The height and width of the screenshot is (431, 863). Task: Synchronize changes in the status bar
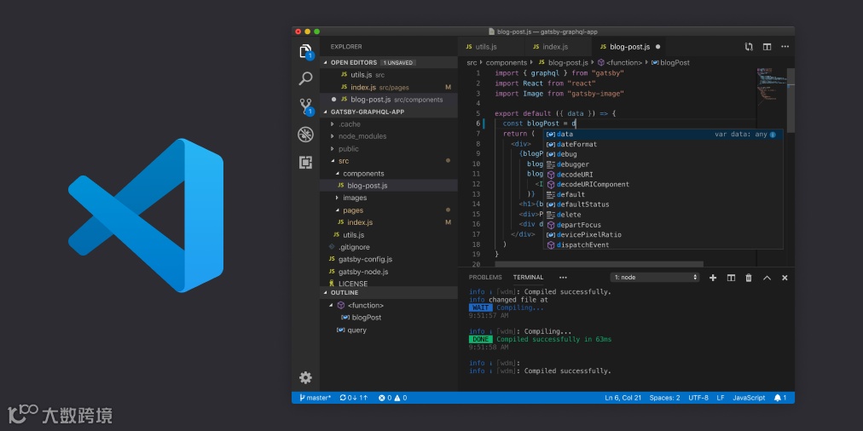[354, 398]
